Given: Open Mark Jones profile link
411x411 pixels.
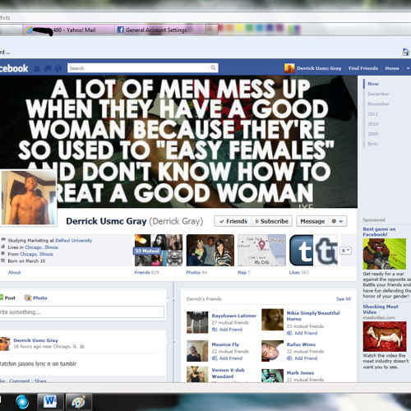Looking at the screenshot, I should (300, 373).
